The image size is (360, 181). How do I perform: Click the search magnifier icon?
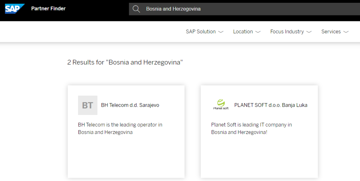point(136,9)
